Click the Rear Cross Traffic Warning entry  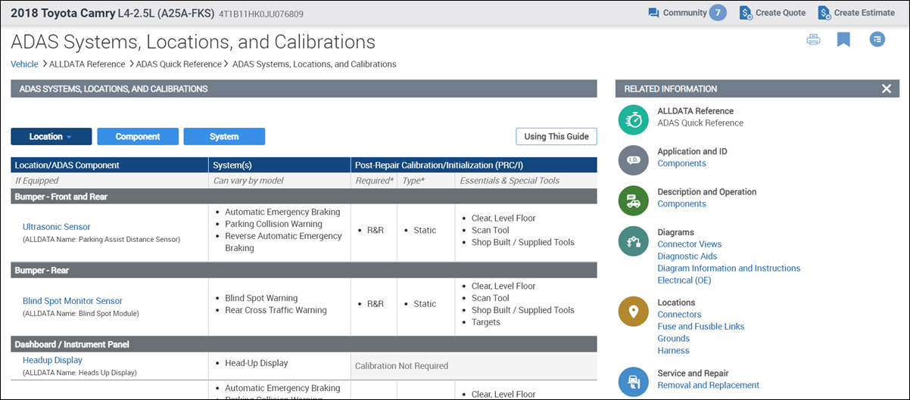(x=276, y=310)
